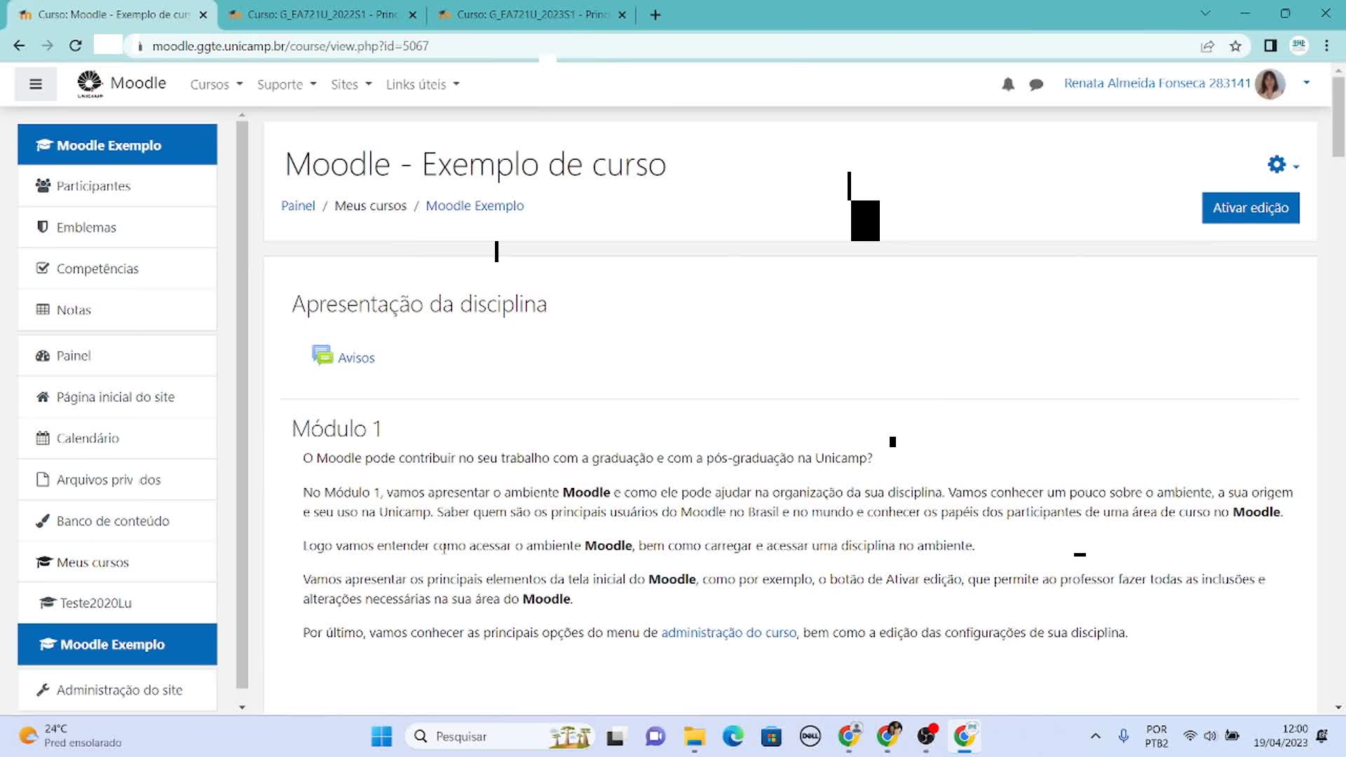Screen dimensions: 1346x757
Task: Open the taskbar clock and date
Action: click(x=1280, y=736)
